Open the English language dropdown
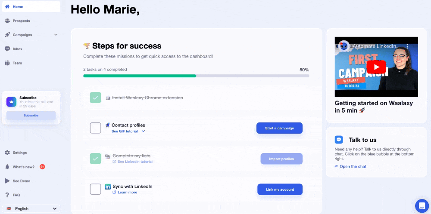 click(31, 209)
